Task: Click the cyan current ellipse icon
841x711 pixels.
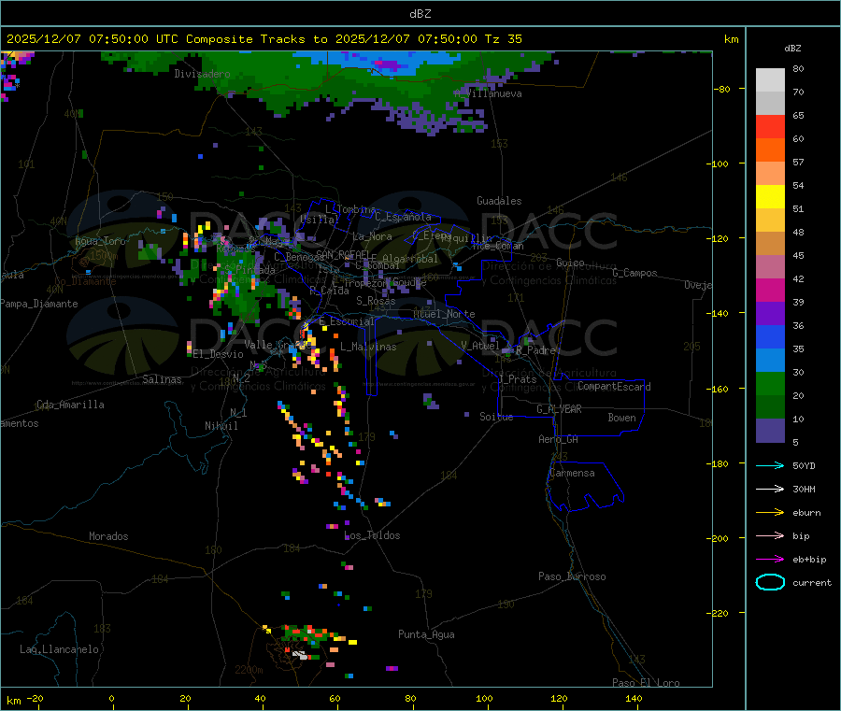Action: tap(770, 582)
